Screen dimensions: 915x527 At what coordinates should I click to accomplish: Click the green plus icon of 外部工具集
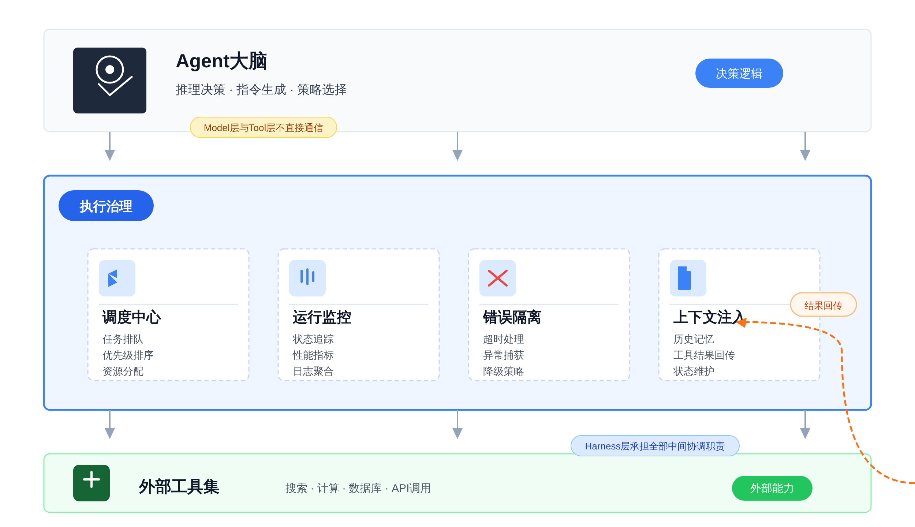point(91,483)
